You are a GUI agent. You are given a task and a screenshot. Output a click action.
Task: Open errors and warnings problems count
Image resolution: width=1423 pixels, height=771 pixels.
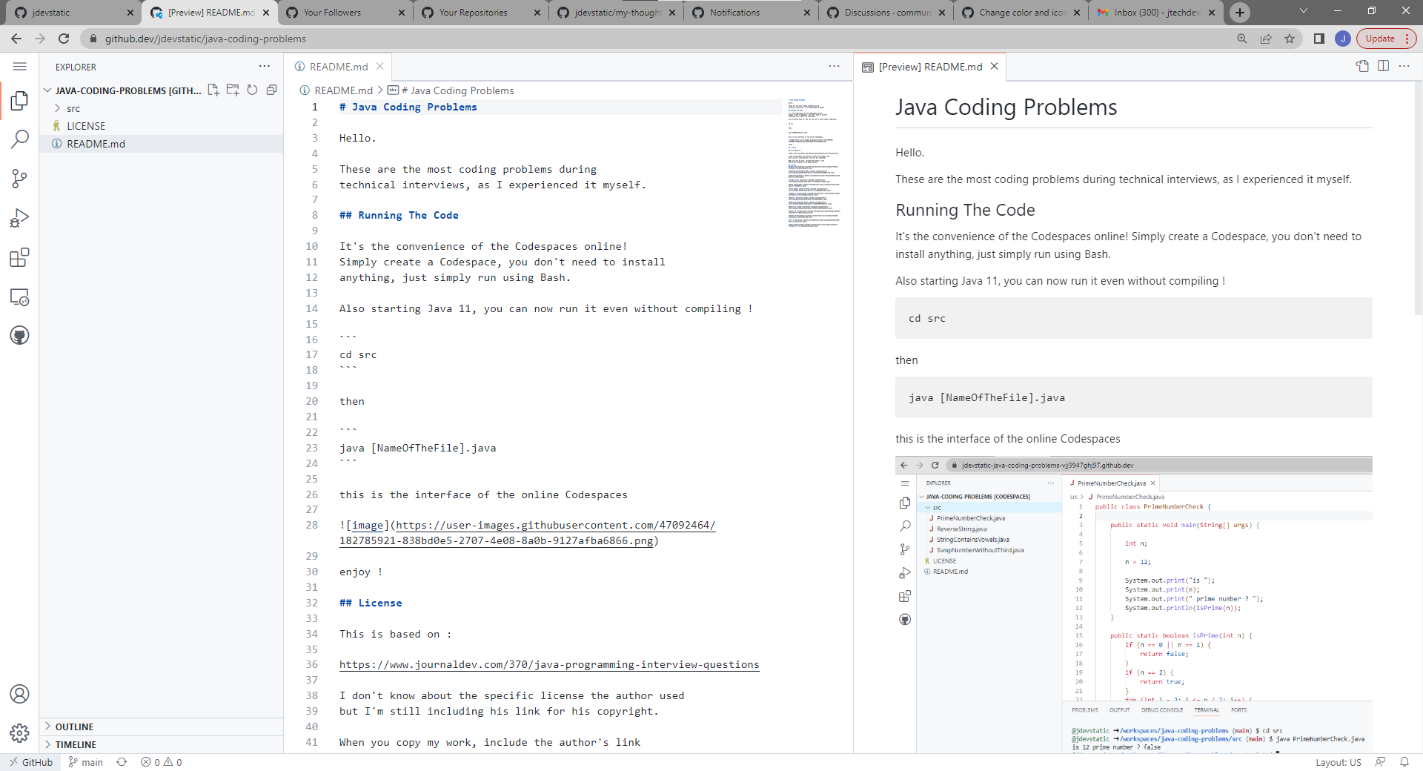(162, 762)
